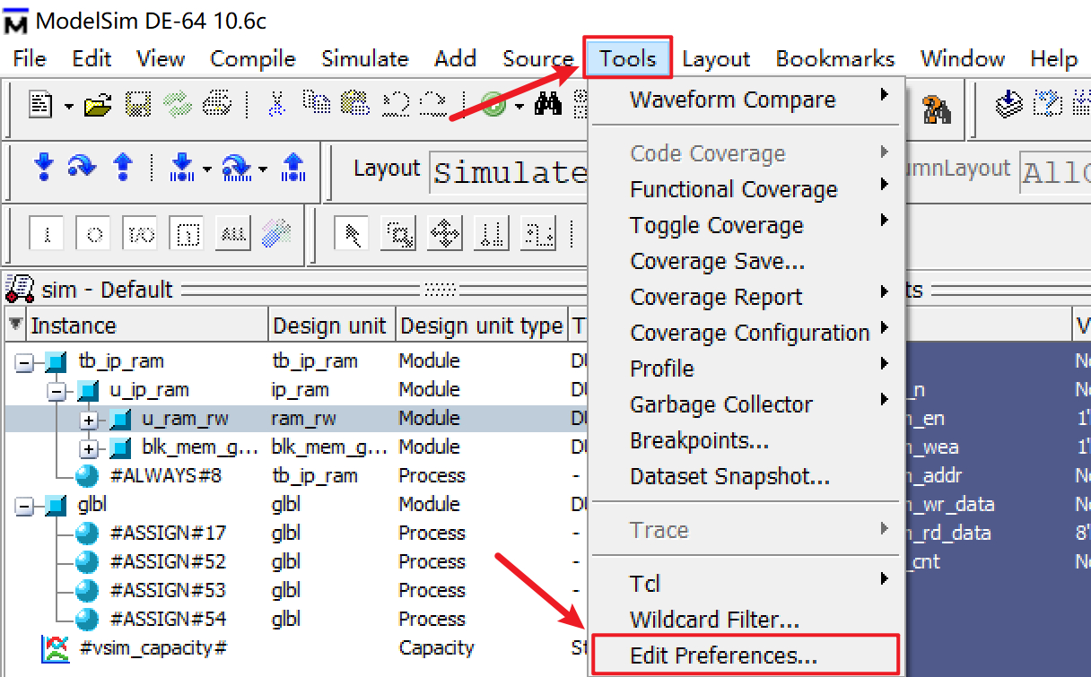Enable the Select mode arrow pointer button
The height and width of the screenshot is (677, 1091).
[x=352, y=235]
